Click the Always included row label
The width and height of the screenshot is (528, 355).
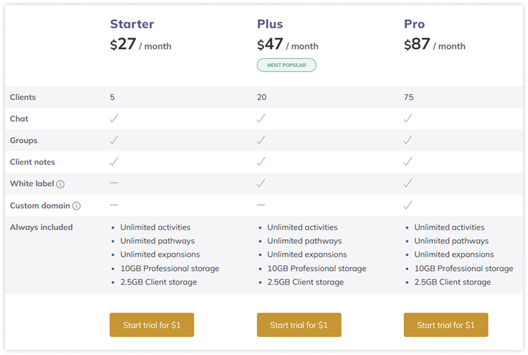coord(41,227)
